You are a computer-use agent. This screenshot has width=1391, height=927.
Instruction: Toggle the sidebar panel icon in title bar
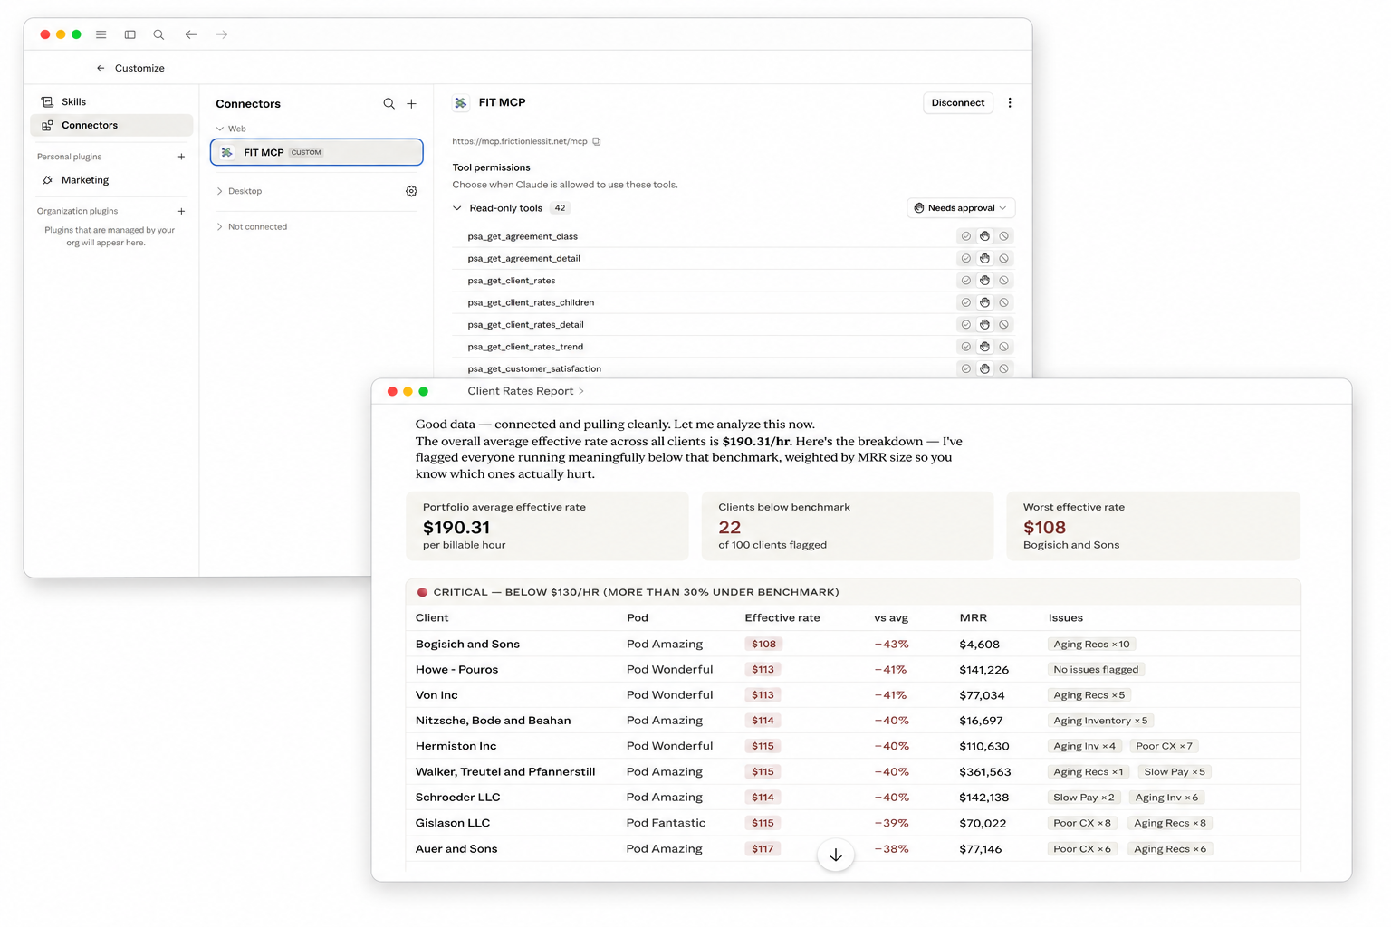point(130,34)
